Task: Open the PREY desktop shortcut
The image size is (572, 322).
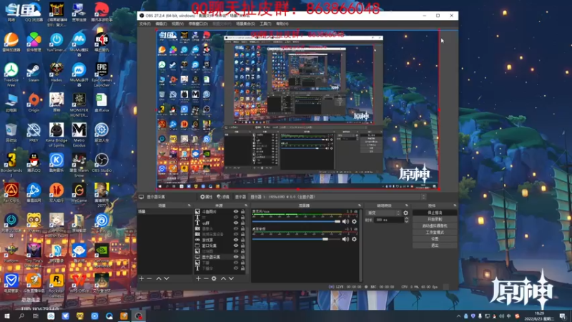Action: click(34, 132)
